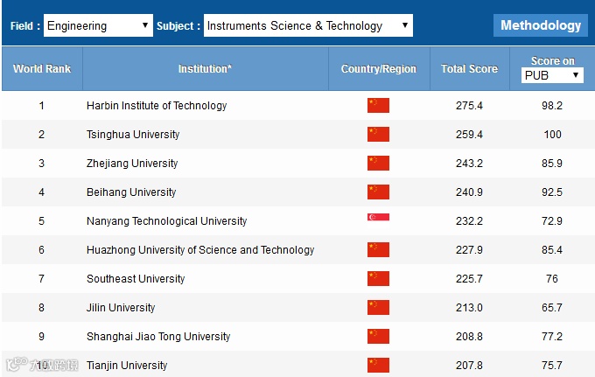Expand the Score on PUB dropdown

click(552, 76)
